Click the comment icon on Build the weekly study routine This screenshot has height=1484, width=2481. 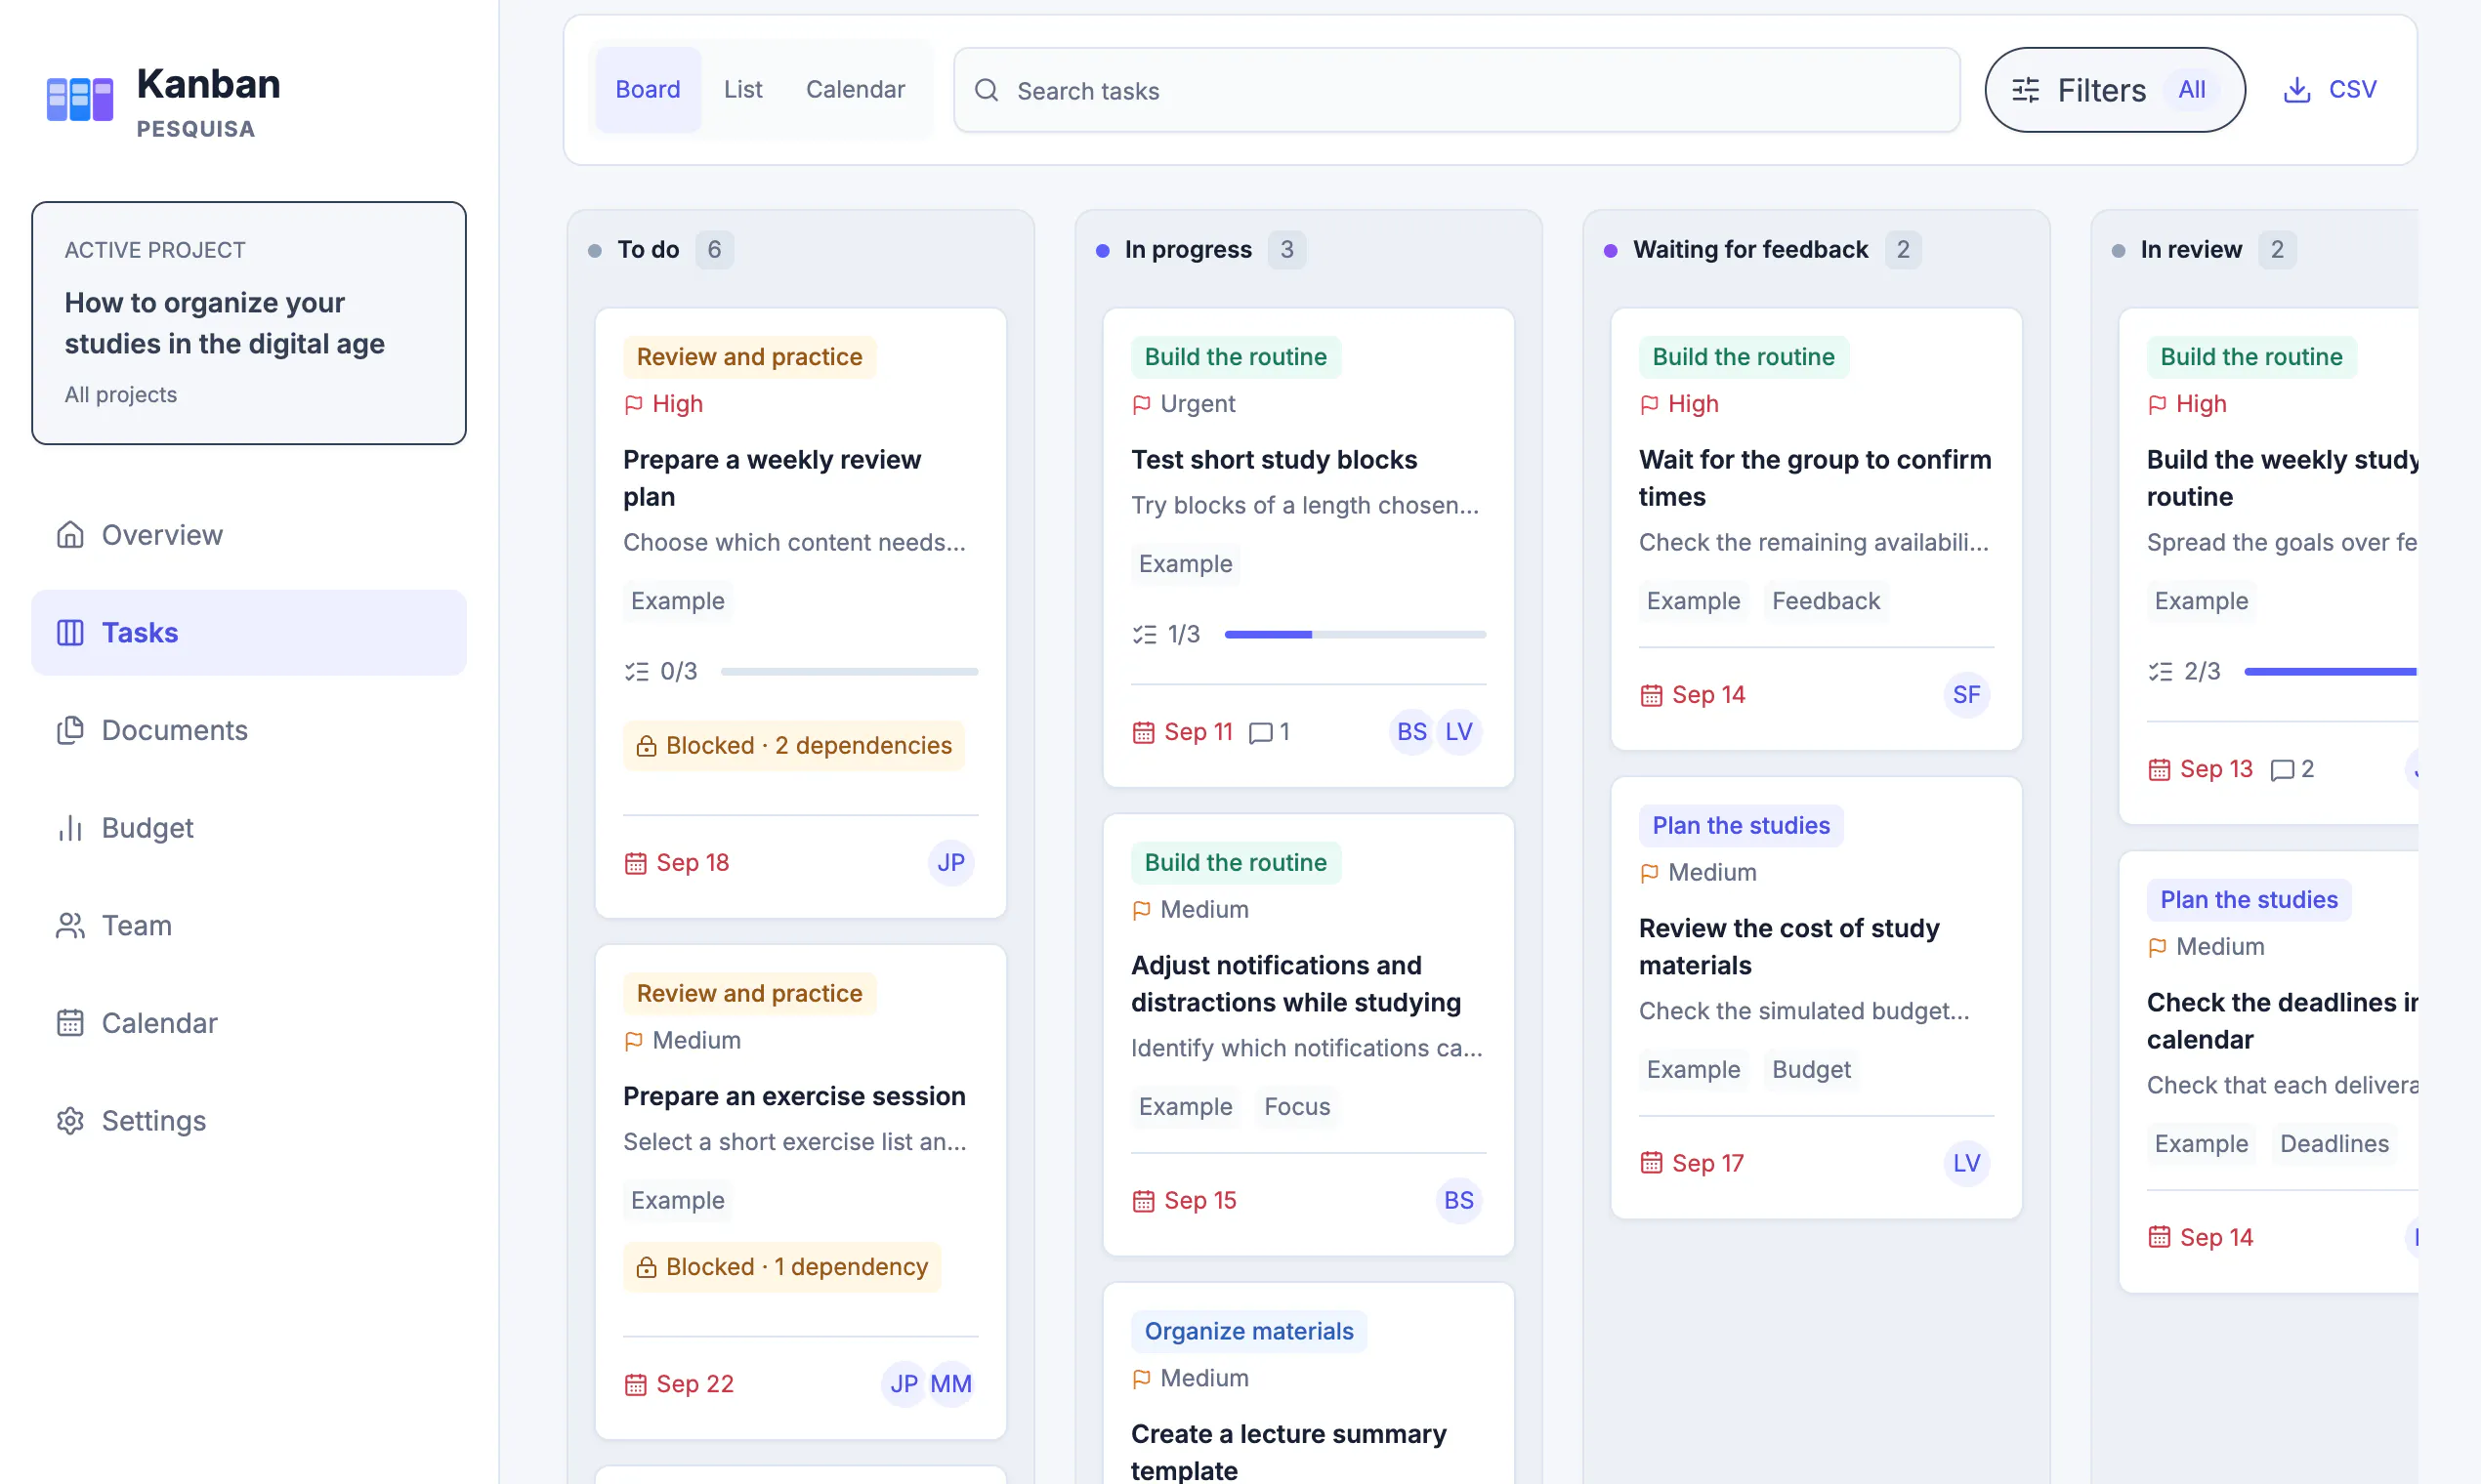click(2282, 770)
